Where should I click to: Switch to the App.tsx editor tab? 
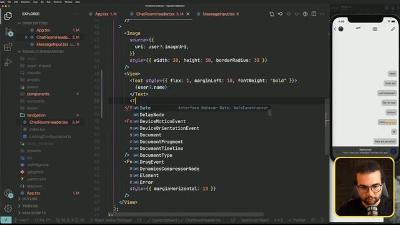(x=103, y=14)
